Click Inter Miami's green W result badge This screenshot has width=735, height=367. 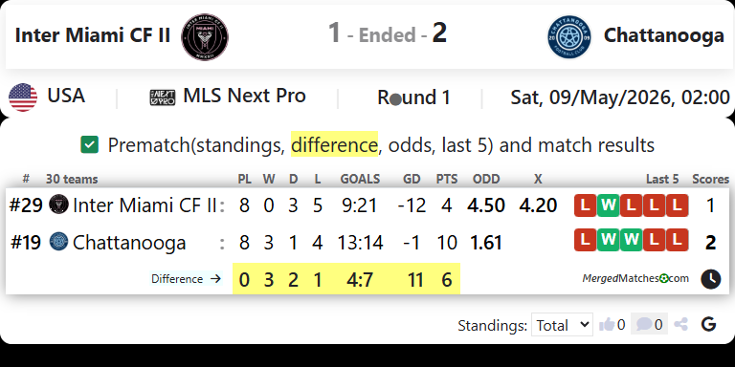coord(608,205)
